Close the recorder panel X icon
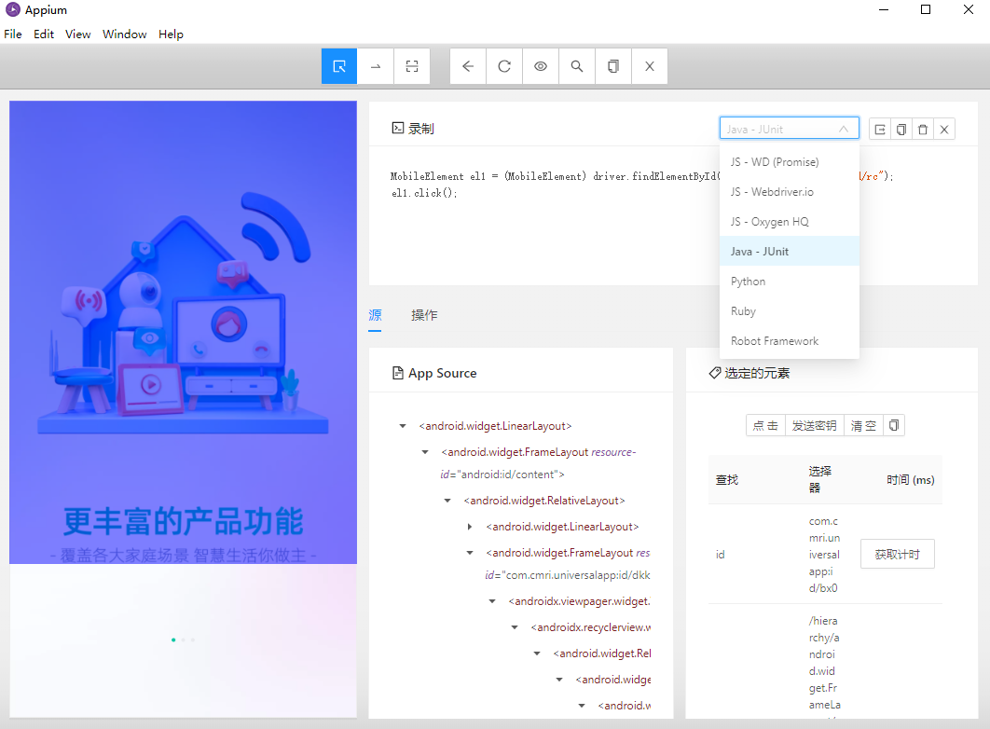The width and height of the screenshot is (990, 729). 944,130
